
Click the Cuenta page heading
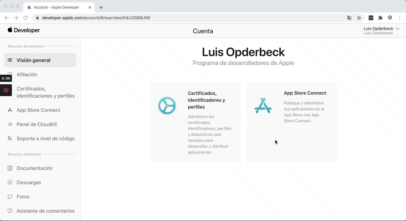point(203,31)
